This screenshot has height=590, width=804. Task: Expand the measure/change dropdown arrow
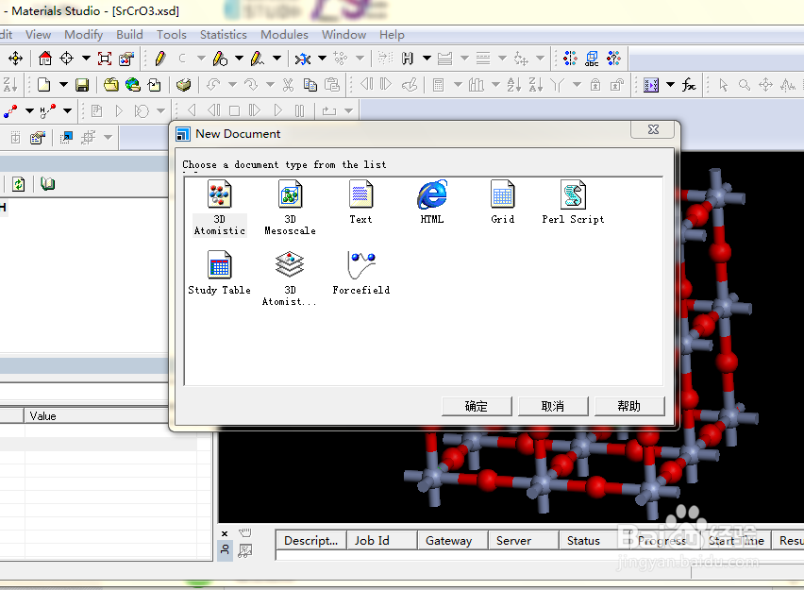pos(322,59)
